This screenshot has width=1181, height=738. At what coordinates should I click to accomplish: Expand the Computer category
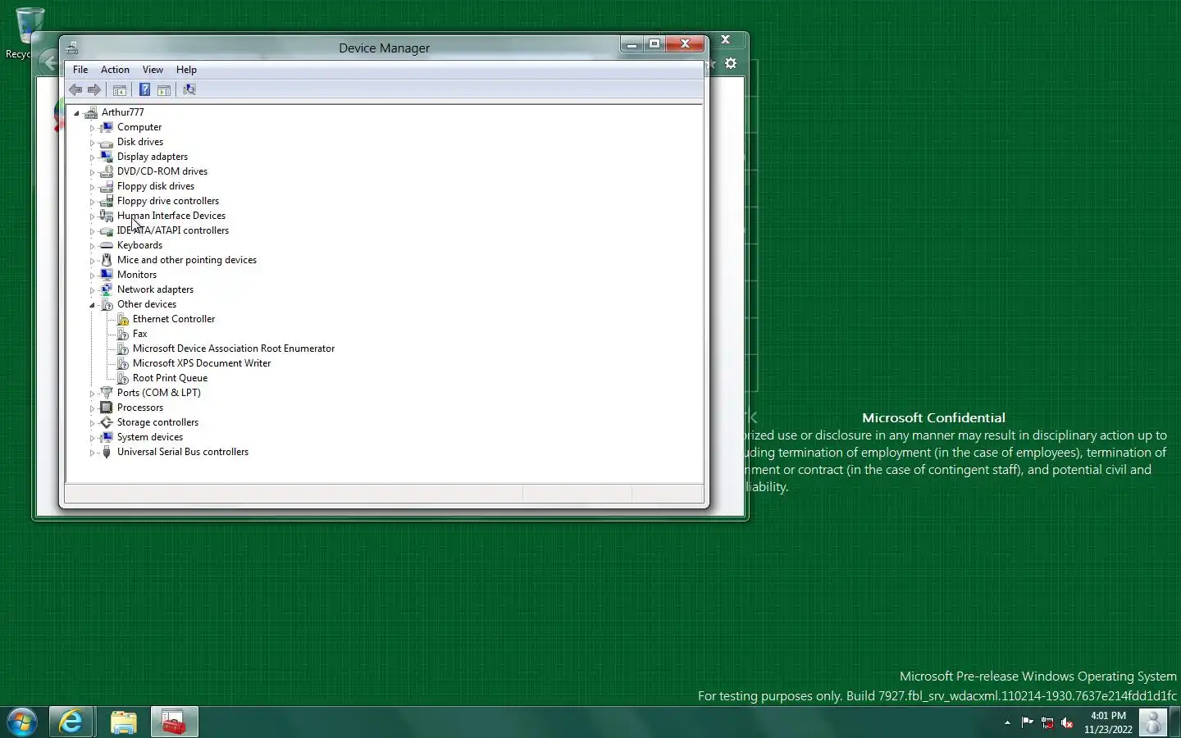click(92, 128)
